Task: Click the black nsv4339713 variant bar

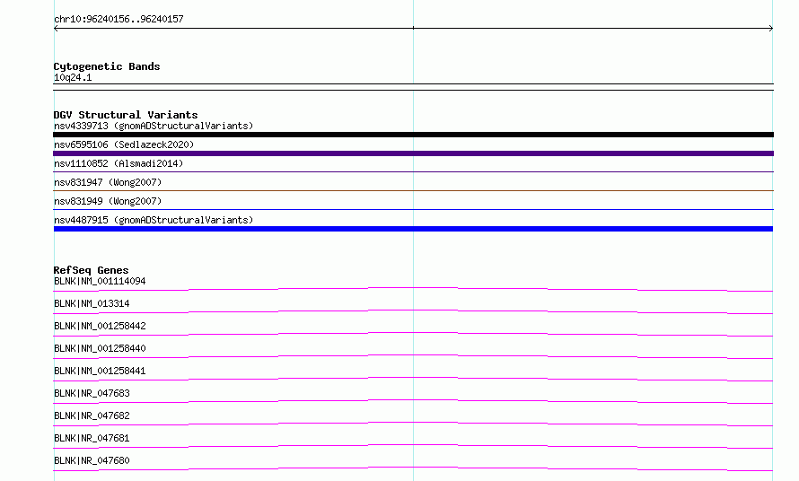Action: point(413,135)
